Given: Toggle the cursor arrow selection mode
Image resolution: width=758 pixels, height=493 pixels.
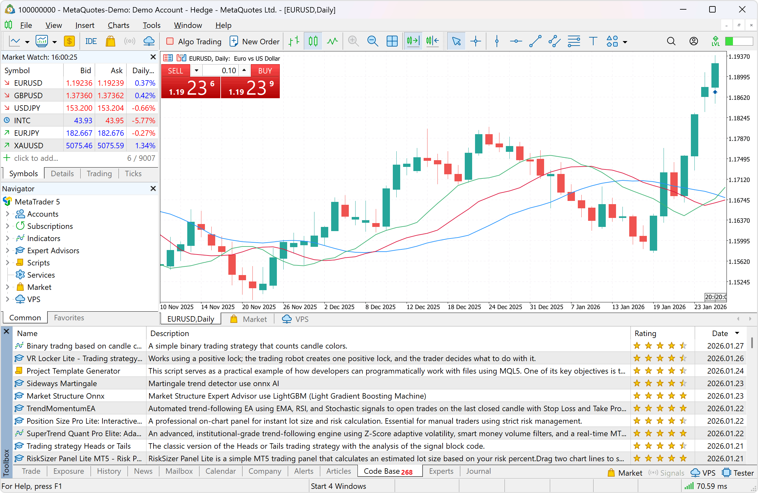Looking at the screenshot, I should pos(456,41).
